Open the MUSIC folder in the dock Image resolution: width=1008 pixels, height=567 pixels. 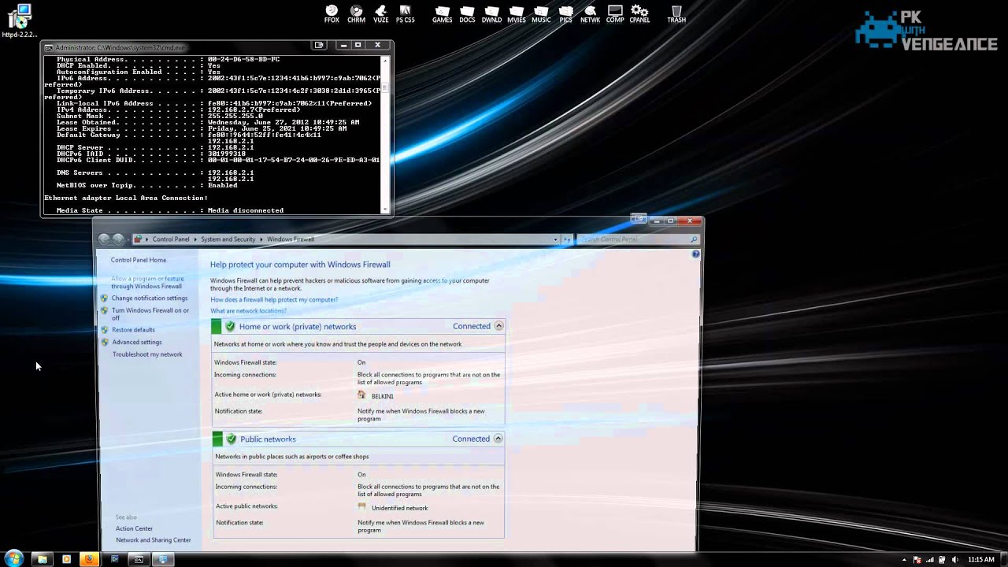[x=541, y=14]
